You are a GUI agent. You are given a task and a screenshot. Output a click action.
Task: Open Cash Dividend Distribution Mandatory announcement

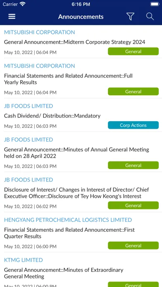tap(52, 116)
